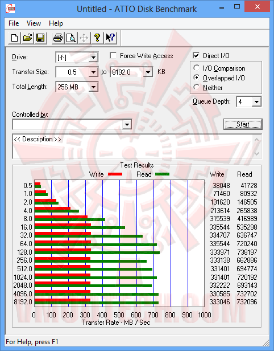The image size is (274, 351).
Task: Open the File menu
Action: pyautogui.click(x=14, y=23)
